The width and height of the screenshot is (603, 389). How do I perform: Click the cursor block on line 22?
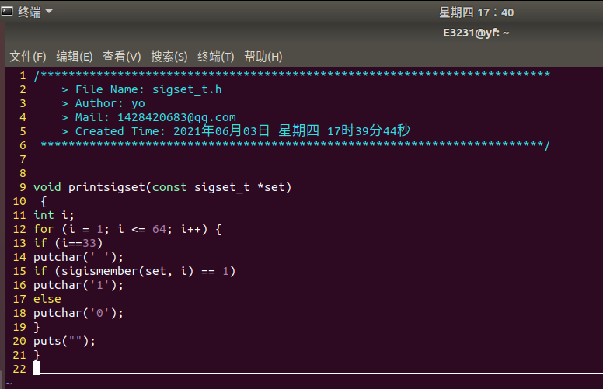click(37, 368)
